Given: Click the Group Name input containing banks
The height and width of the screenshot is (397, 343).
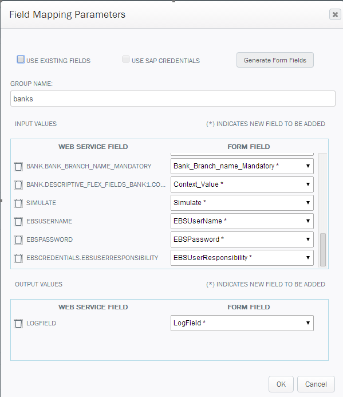Looking at the screenshot, I should tap(173, 99).
